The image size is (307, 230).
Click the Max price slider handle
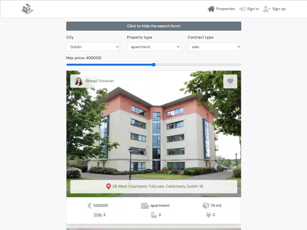[153, 65]
